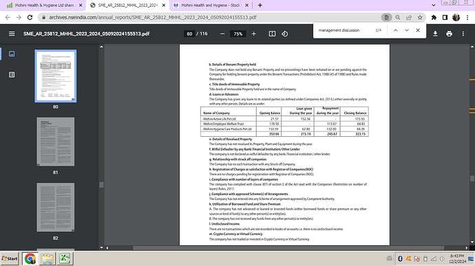Click the 'Mohini Hygiene Care Products Pvt Ltd' cell
This screenshot has height=266, width=475.
click(x=229, y=129)
